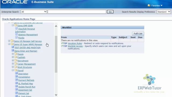This screenshot has height=97, width=172.
Task: Click the Description form icon
Action: tap(16, 73)
